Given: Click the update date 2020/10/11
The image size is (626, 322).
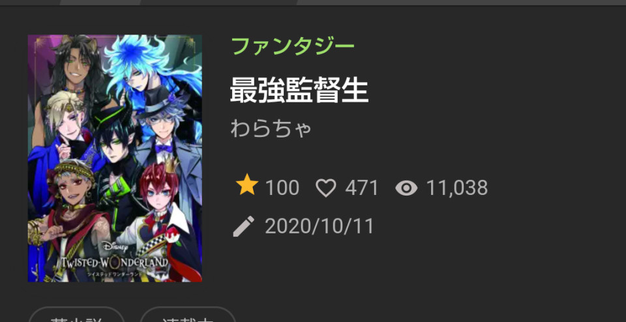Looking at the screenshot, I should [x=320, y=227].
